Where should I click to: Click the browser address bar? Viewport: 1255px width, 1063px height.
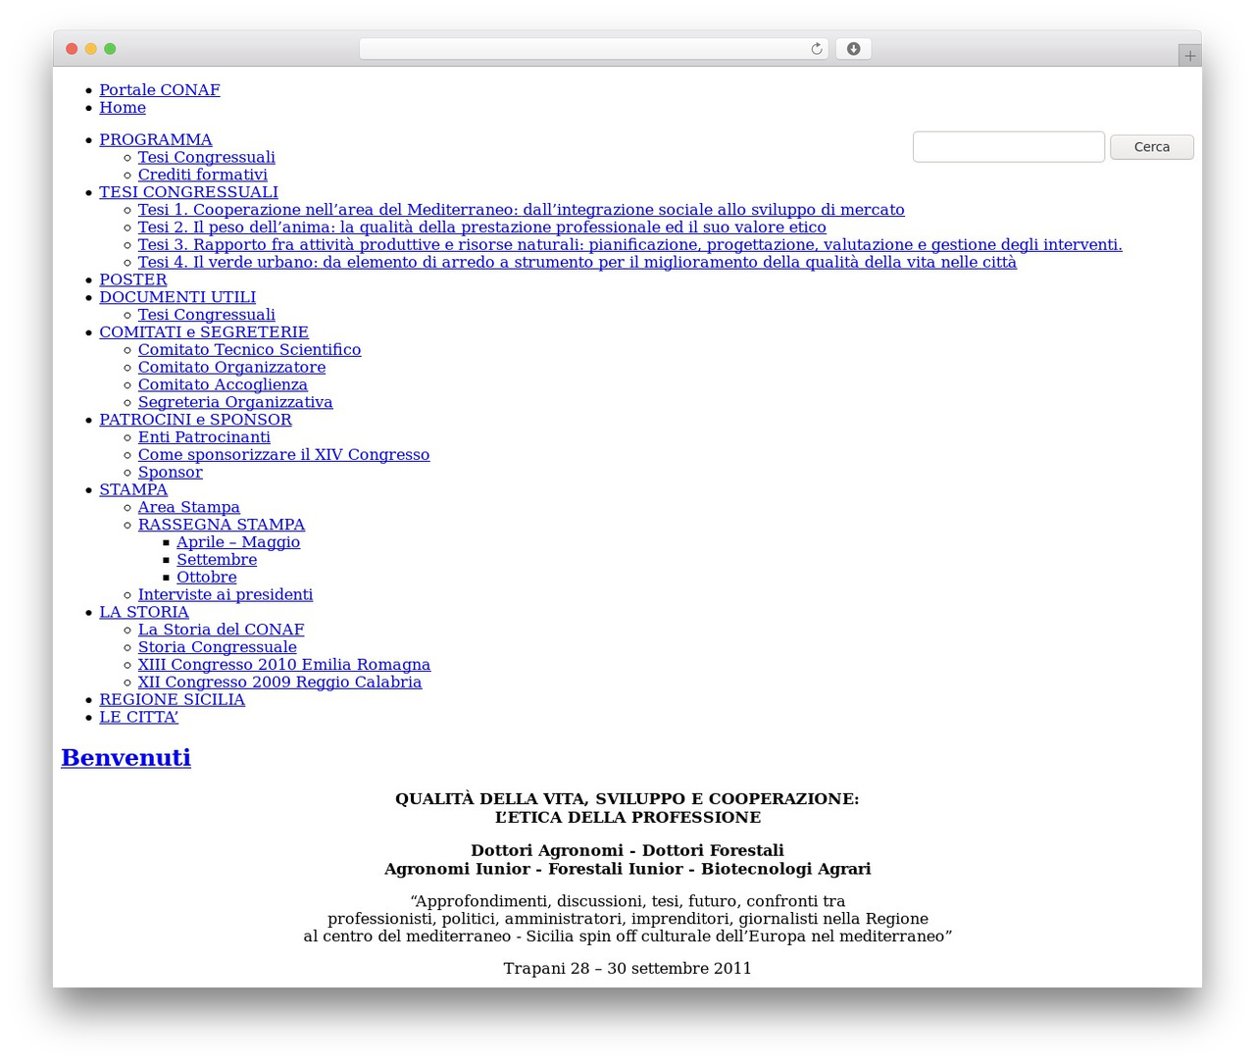click(593, 49)
